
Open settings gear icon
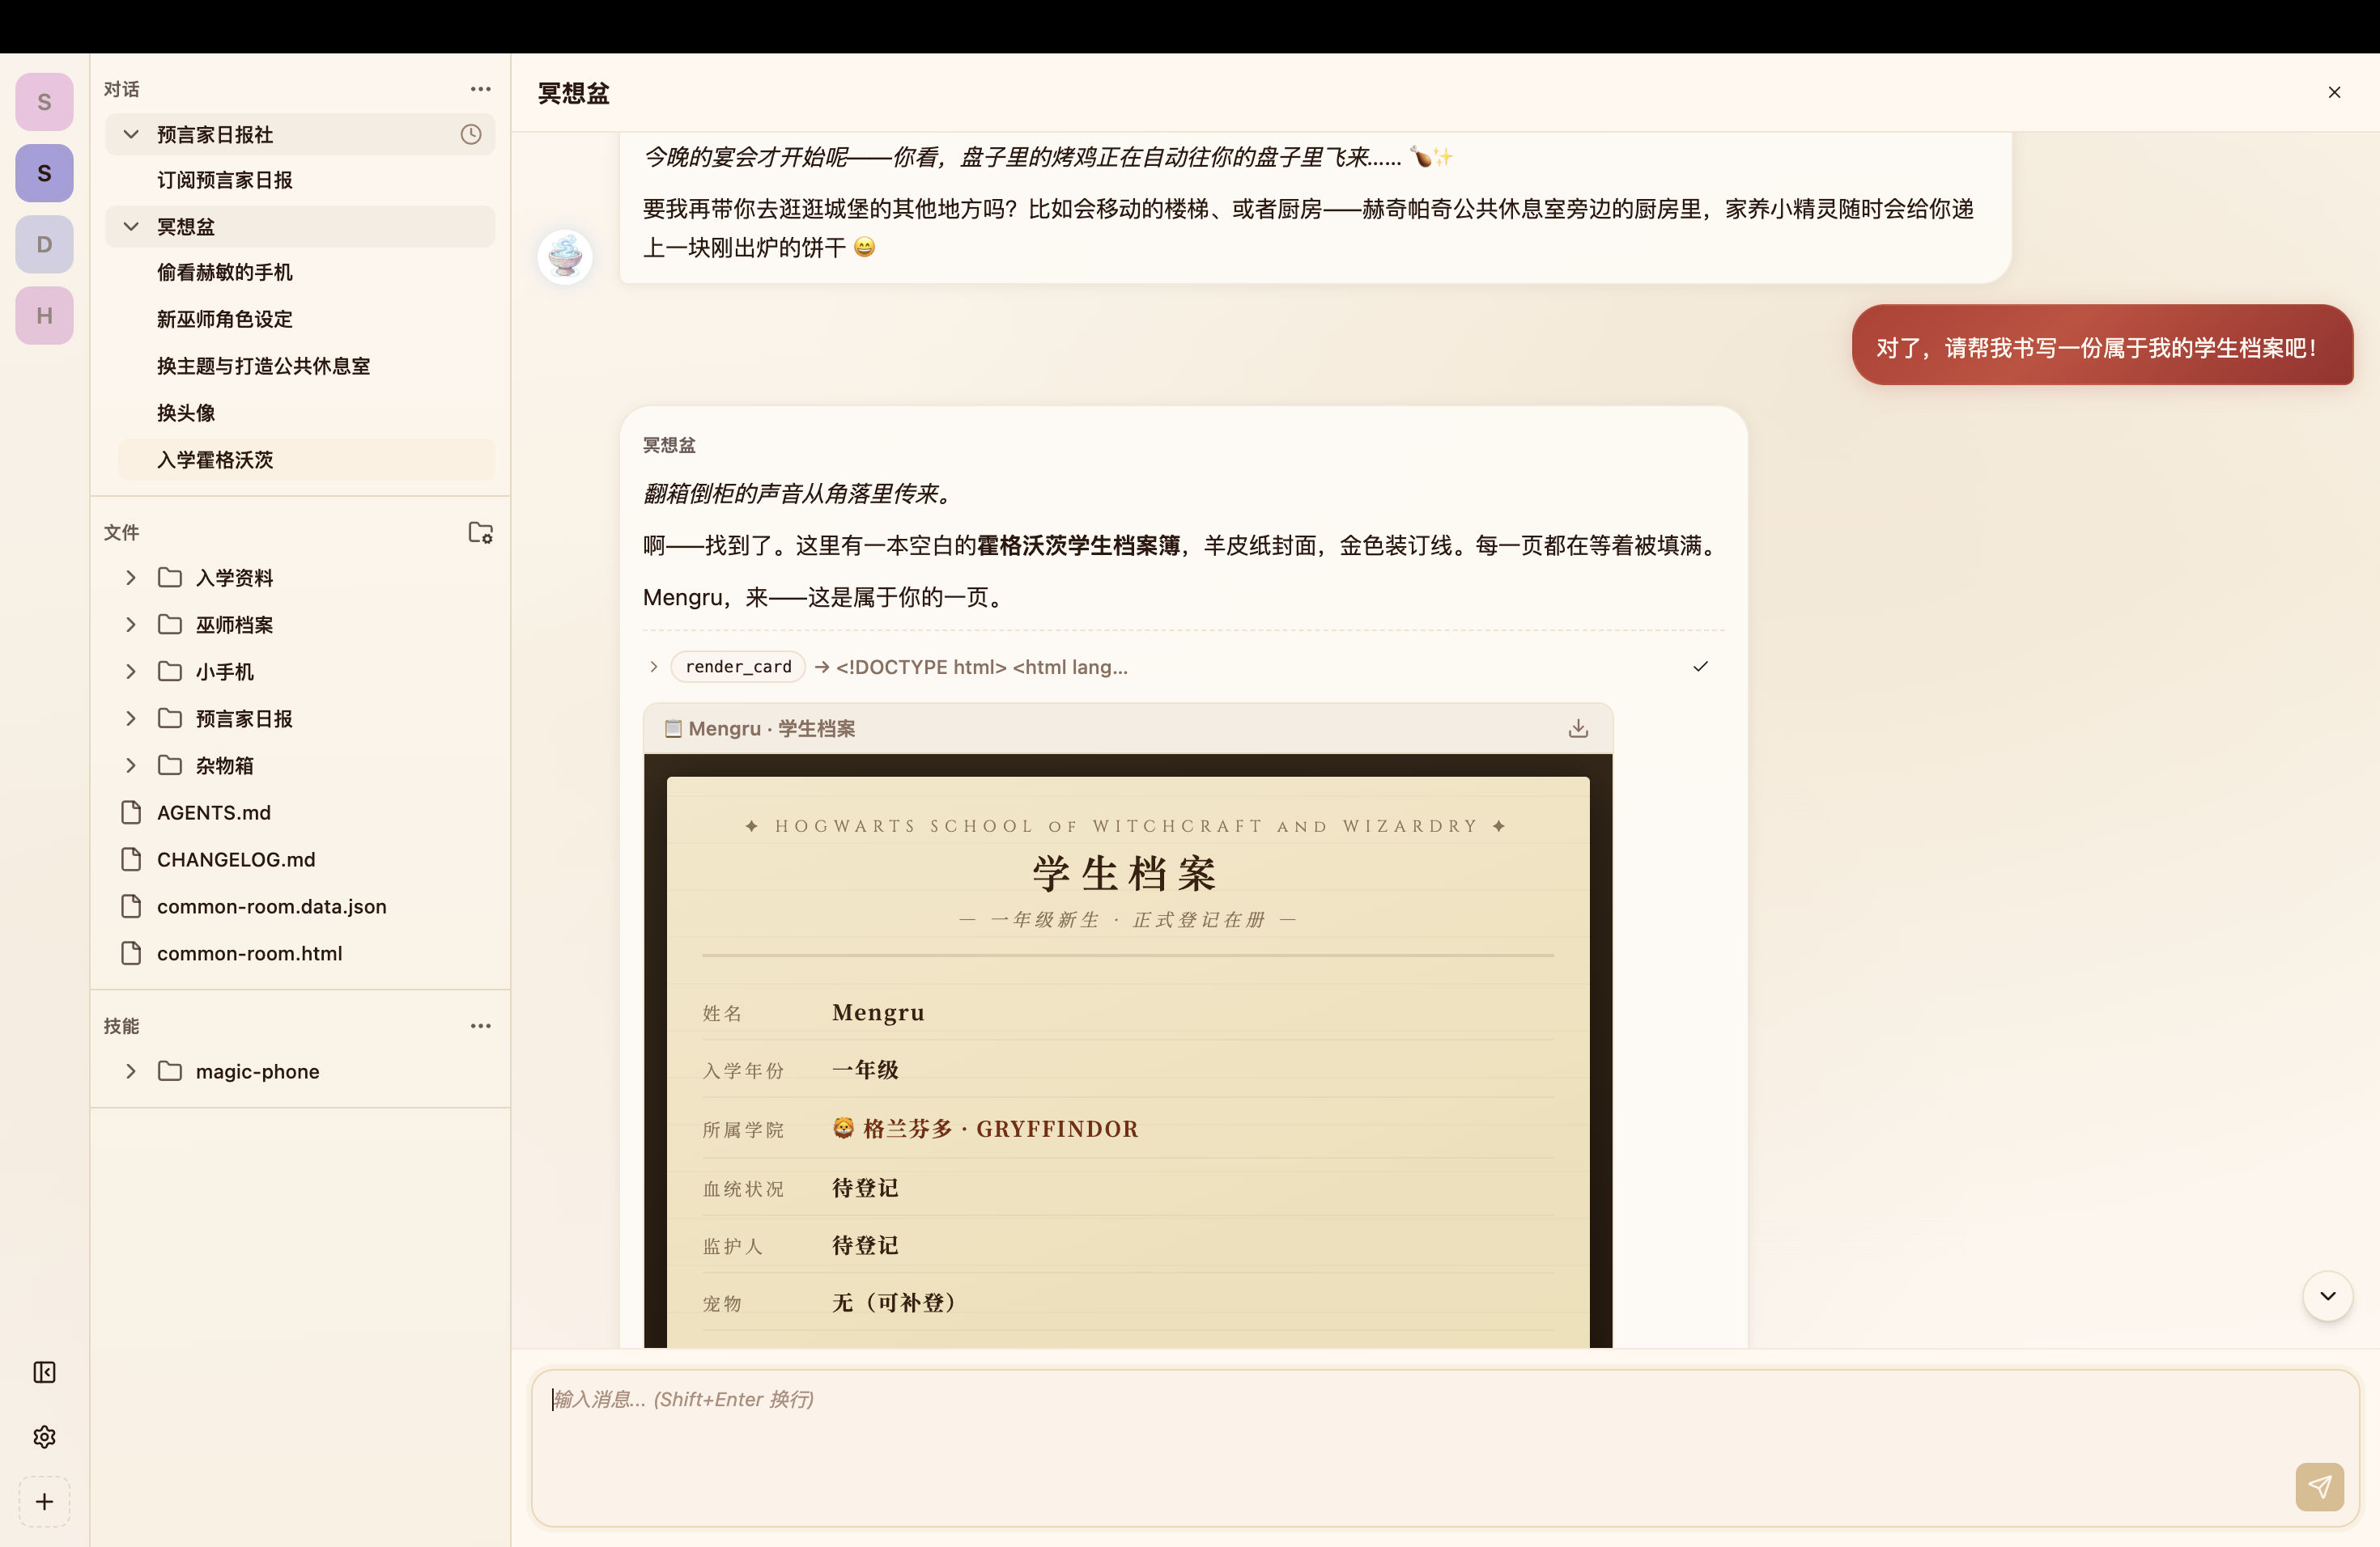point(44,1436)
